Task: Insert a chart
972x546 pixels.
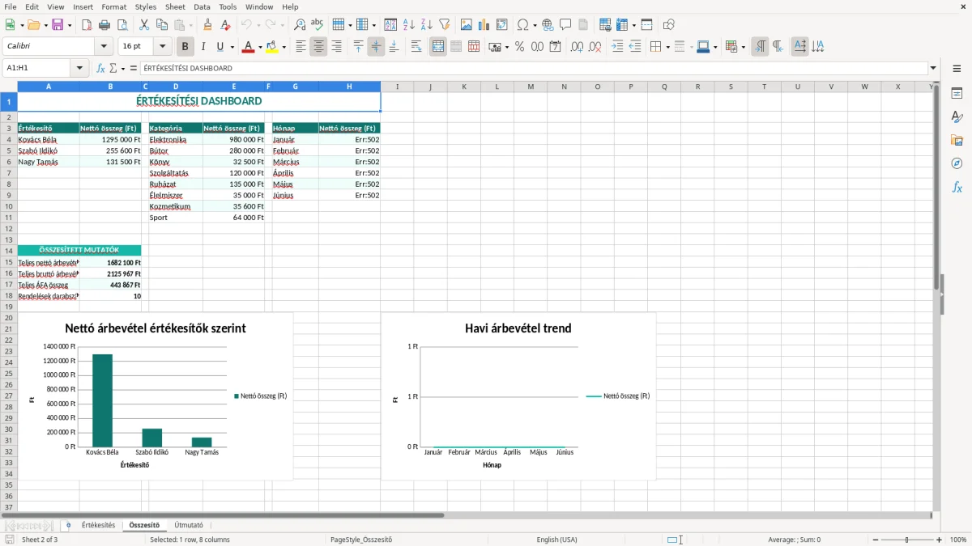Action: (484, 25)
